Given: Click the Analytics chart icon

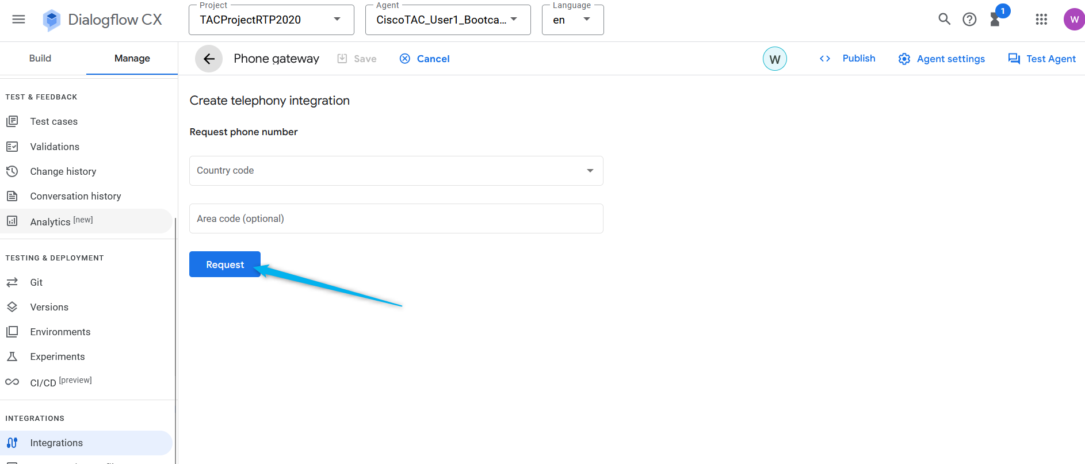Looking at the screenshot, I should [x=12, y=221].
